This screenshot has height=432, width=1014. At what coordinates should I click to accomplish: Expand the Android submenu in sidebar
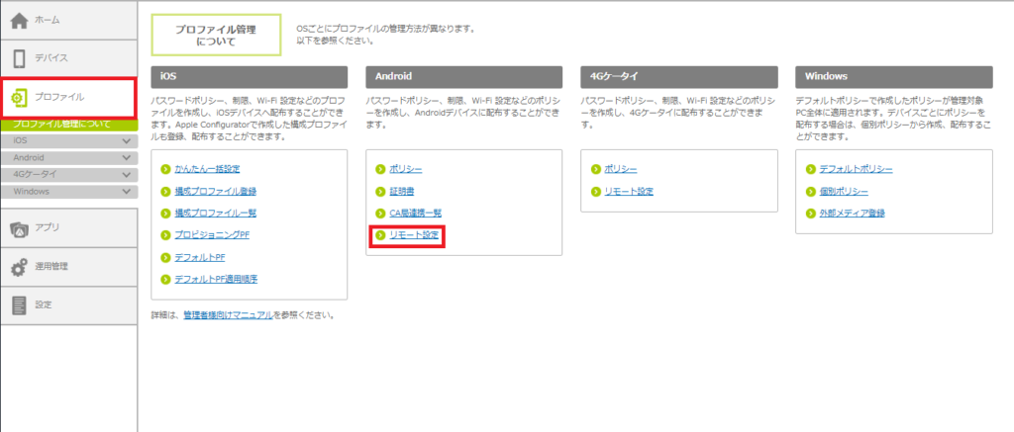[126, 158]
